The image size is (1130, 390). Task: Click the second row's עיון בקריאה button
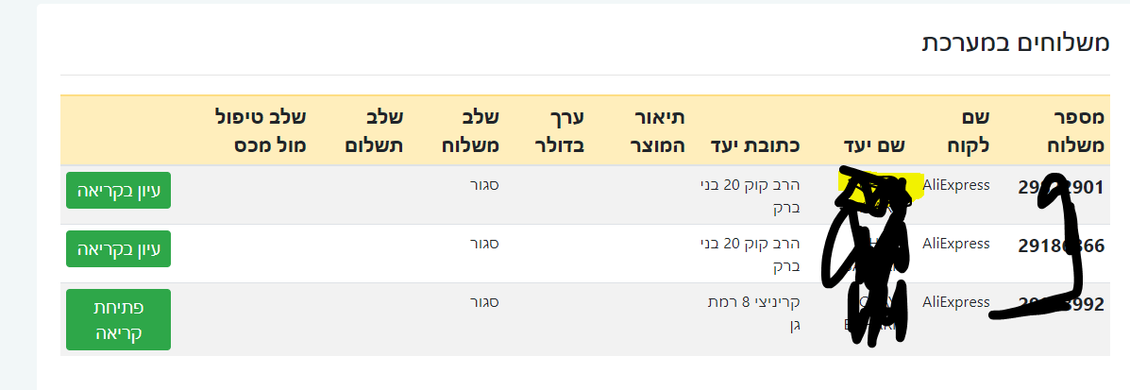118,248
